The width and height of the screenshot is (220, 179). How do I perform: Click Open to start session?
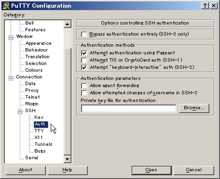coord(151,170)
